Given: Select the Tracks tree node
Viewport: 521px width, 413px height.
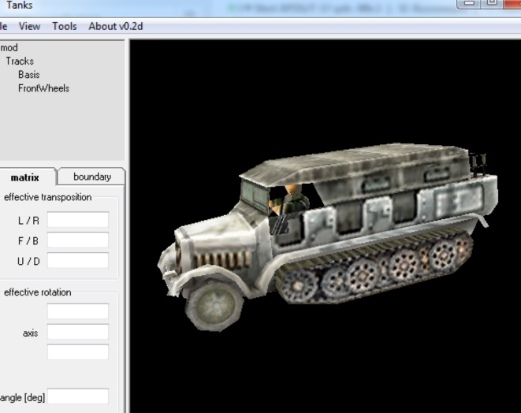Looking at the screenshot, I should point(20,61).
